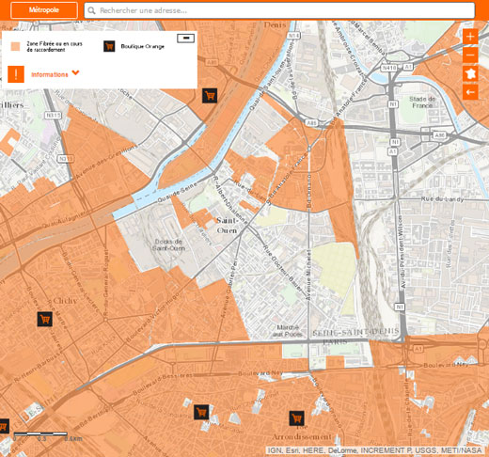Select the partly visible shop marker above the scale bar
This screenshot has width=489, height=457.
4,426
